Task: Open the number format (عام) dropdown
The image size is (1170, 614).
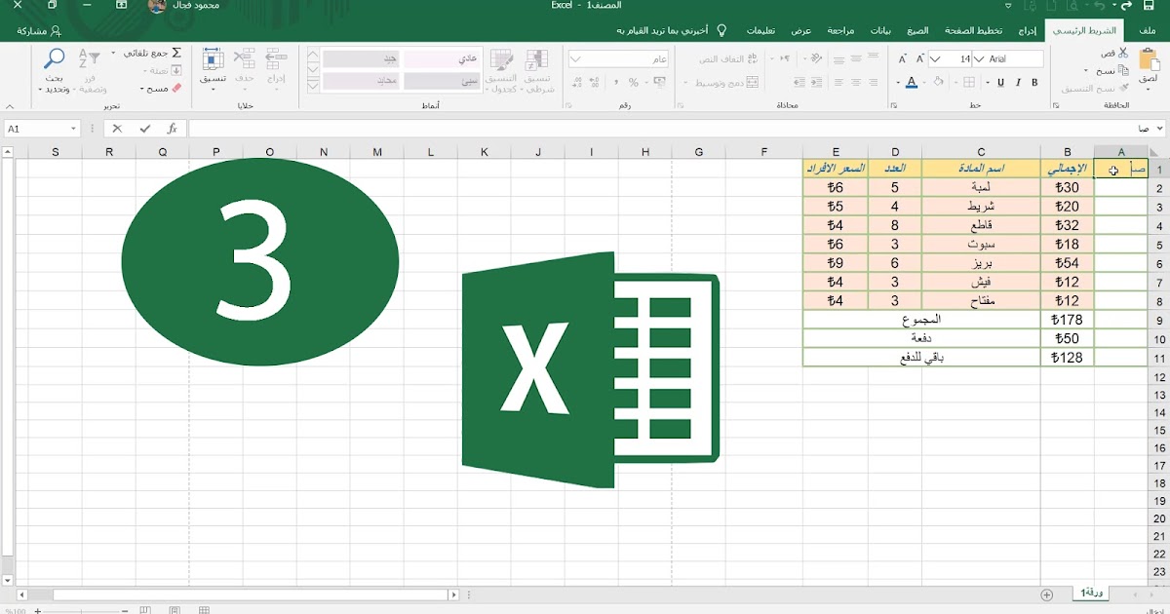Action: click(x=575, y=58)
